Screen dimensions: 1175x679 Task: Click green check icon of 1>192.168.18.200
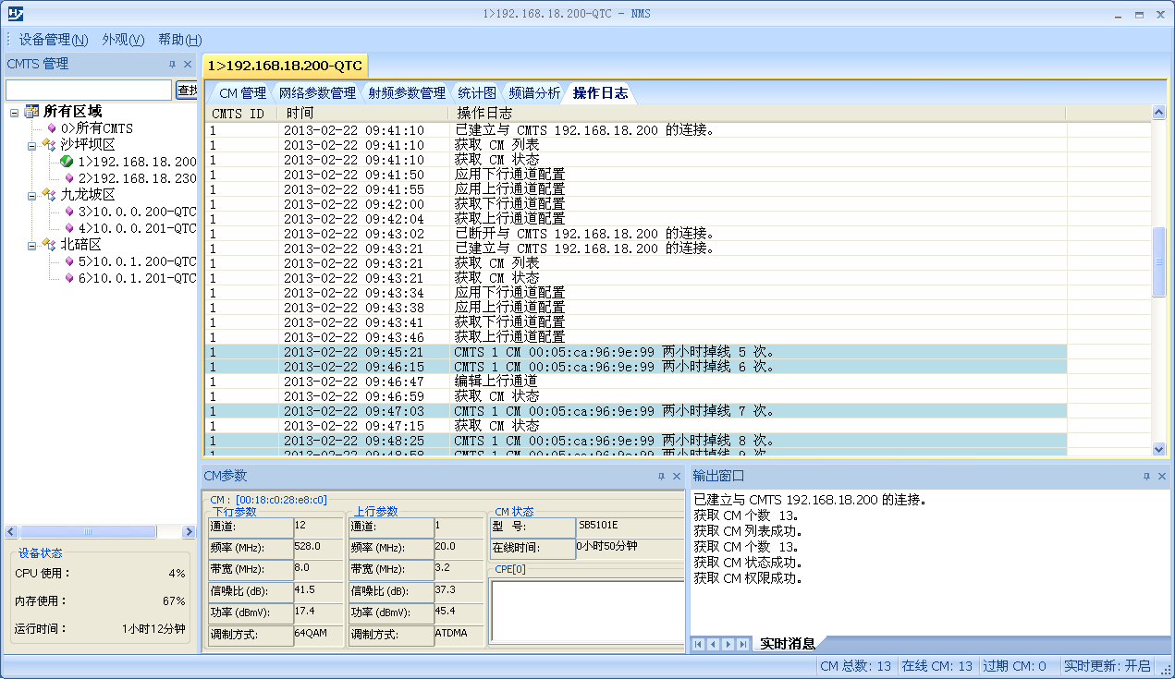[x=67, y=162]
